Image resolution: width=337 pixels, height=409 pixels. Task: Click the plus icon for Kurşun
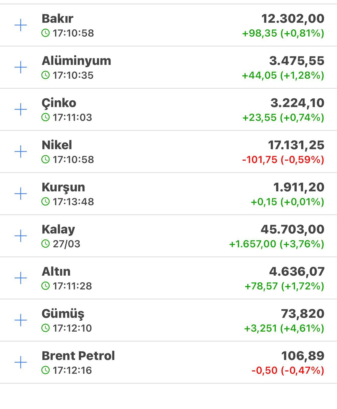(x=21, y=194)
